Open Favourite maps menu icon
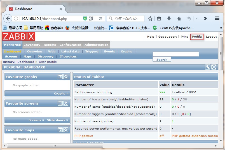 60,130
